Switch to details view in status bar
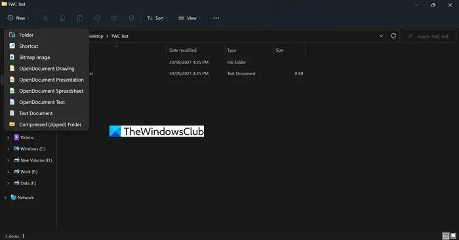This screenshot has width=459, height=240. tap(446, 236)
